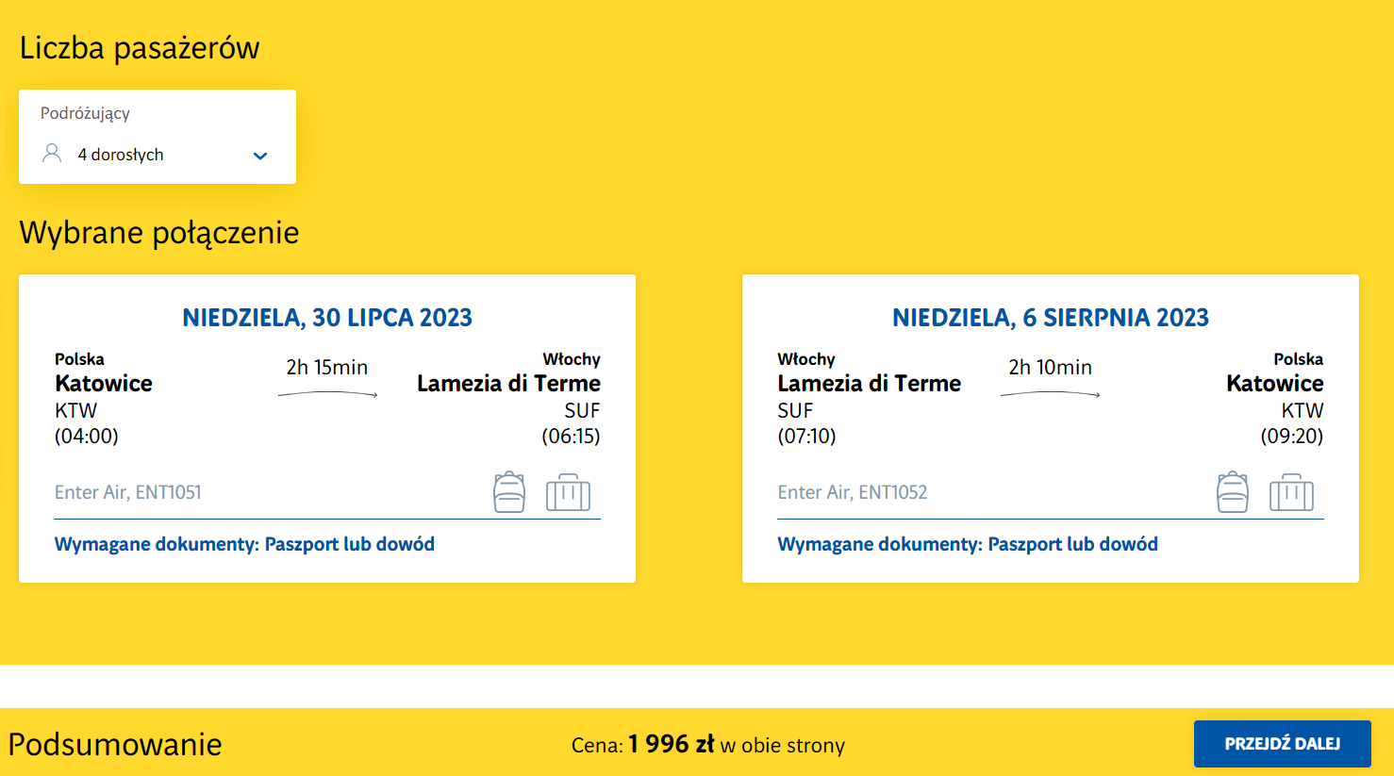Image resolution: width=1394 pixels, height=776 pixels.
Task: Click the passenger person icon
Action: click(x=53, y=154)
